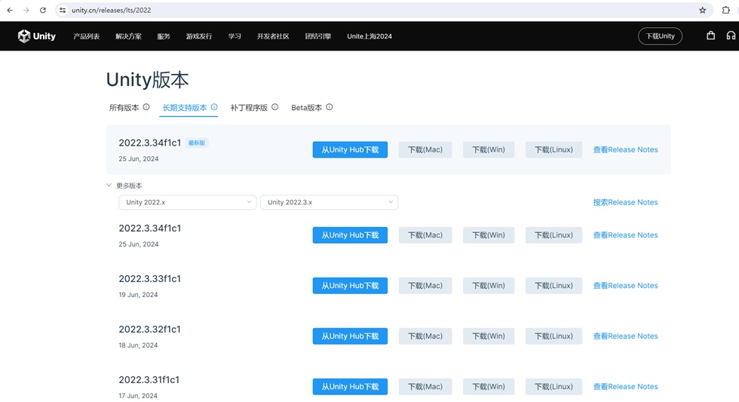Open the Unity 2022.x version dropdown
Screen dimensions: 739x402
point(188,202)
